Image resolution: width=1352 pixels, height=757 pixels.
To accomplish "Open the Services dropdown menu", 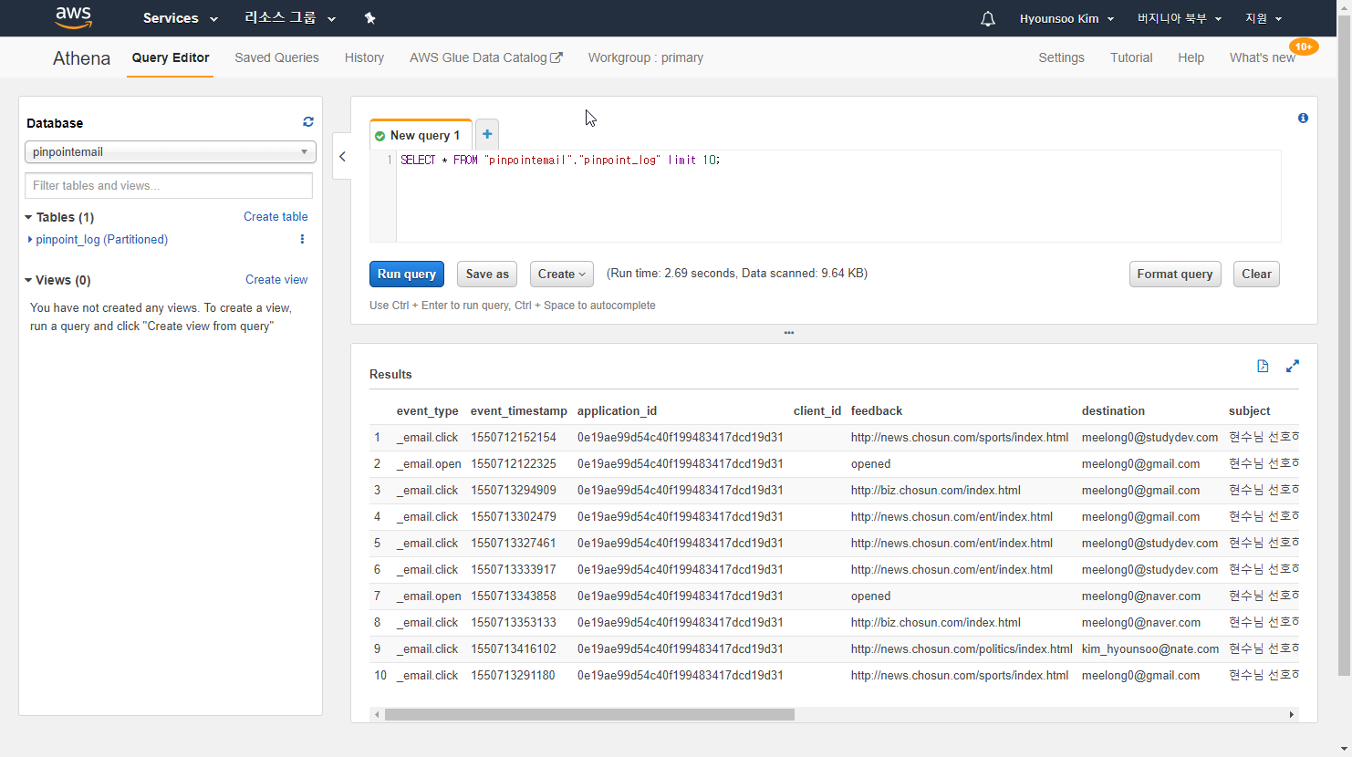I will click(181, 18).
